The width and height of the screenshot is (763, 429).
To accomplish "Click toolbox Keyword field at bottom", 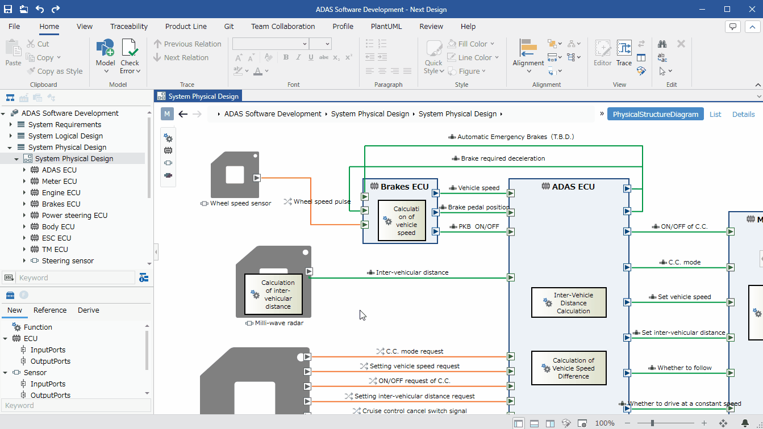I will pos(77,405).
